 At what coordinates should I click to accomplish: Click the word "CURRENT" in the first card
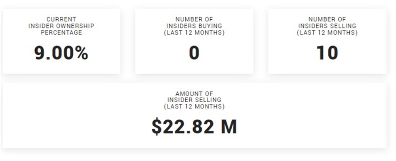61,19
